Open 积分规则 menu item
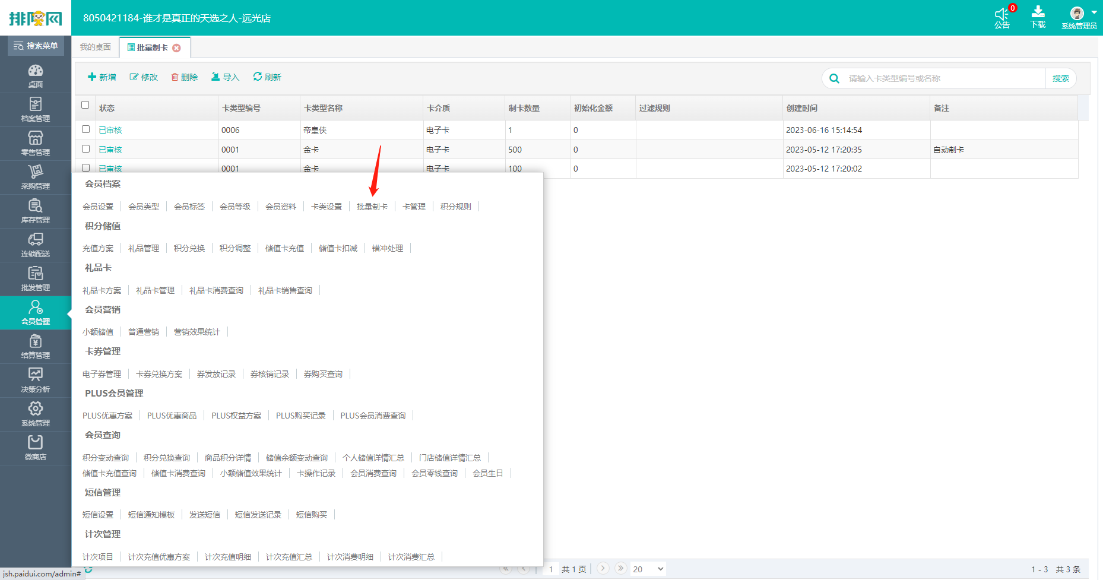 [456, 207]
